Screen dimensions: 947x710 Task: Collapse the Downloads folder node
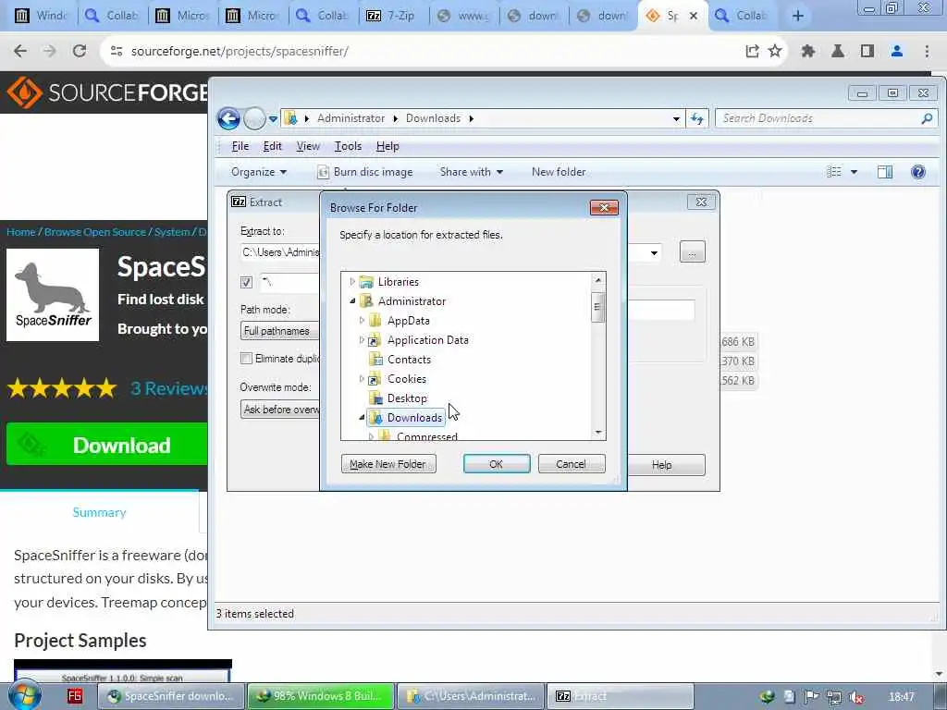click(362, 417)
